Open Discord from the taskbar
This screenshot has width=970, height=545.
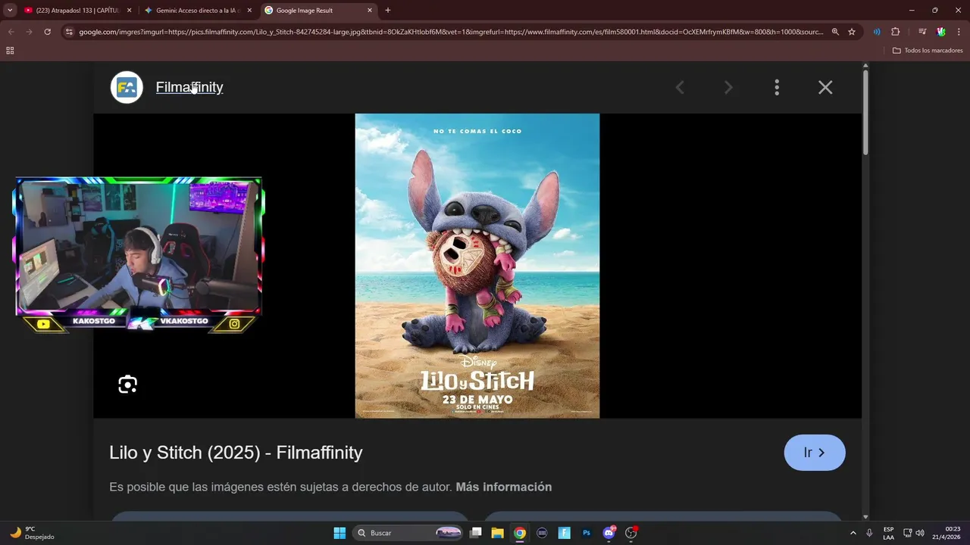tap(609, 533)
